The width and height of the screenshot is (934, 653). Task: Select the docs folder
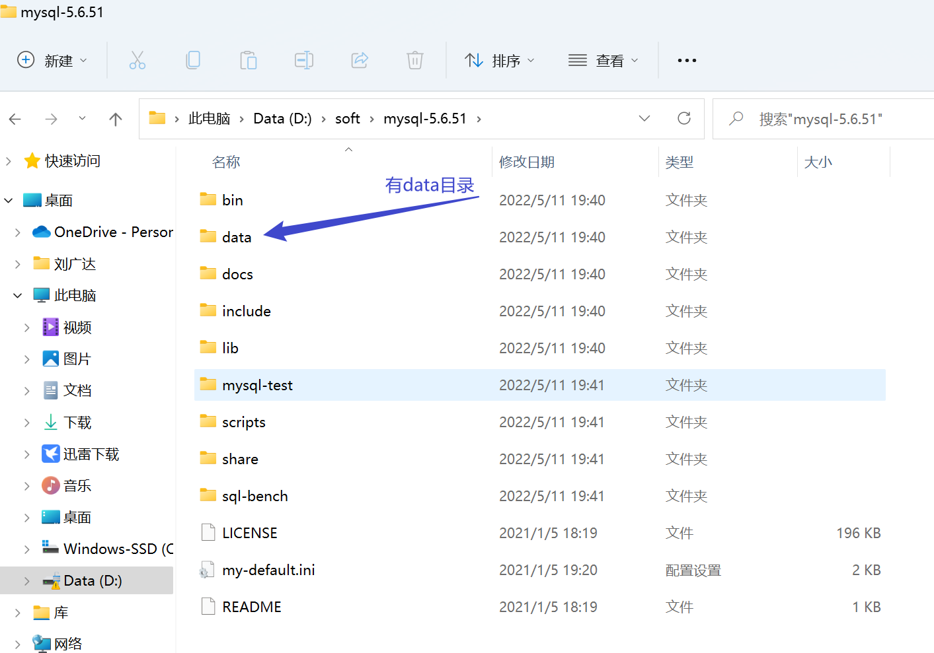point(540,274)
